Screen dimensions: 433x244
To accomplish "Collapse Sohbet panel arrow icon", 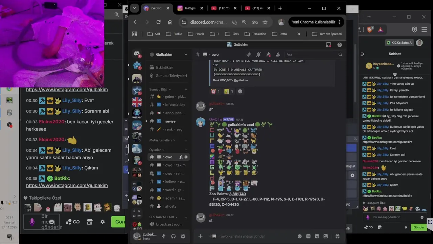I will coord(362,54).
